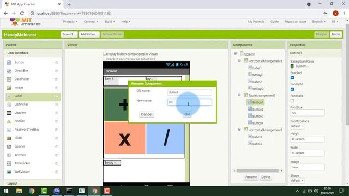Click the Components panel horizontal scrollbar
The height and width of the screenshot is (196, 349).
(x=257, y=170)
